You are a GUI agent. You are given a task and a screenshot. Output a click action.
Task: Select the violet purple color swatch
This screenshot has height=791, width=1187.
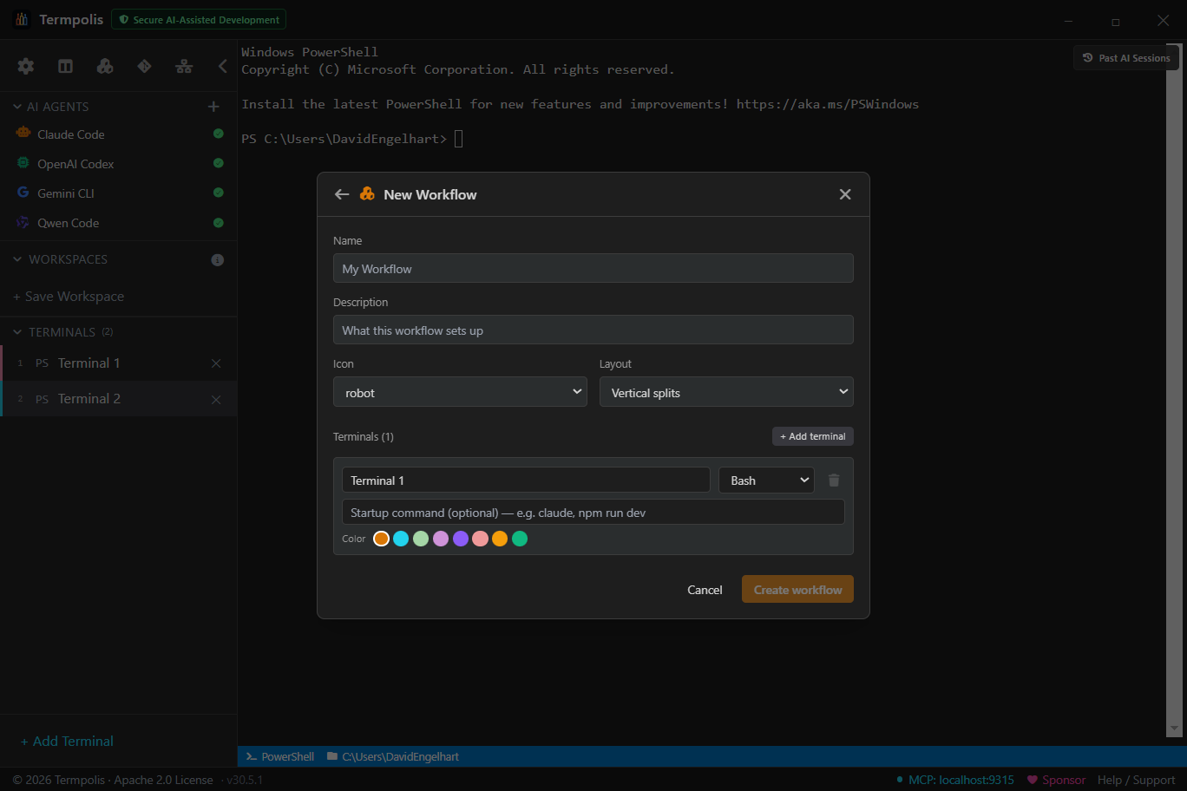coord(461,539)
